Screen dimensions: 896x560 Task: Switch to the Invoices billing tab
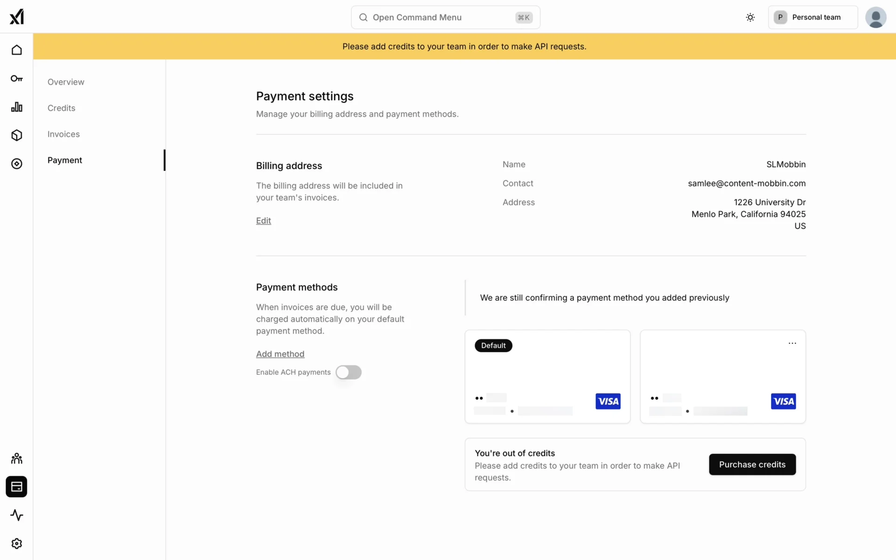pyautogui.click(x=63, y=134)
